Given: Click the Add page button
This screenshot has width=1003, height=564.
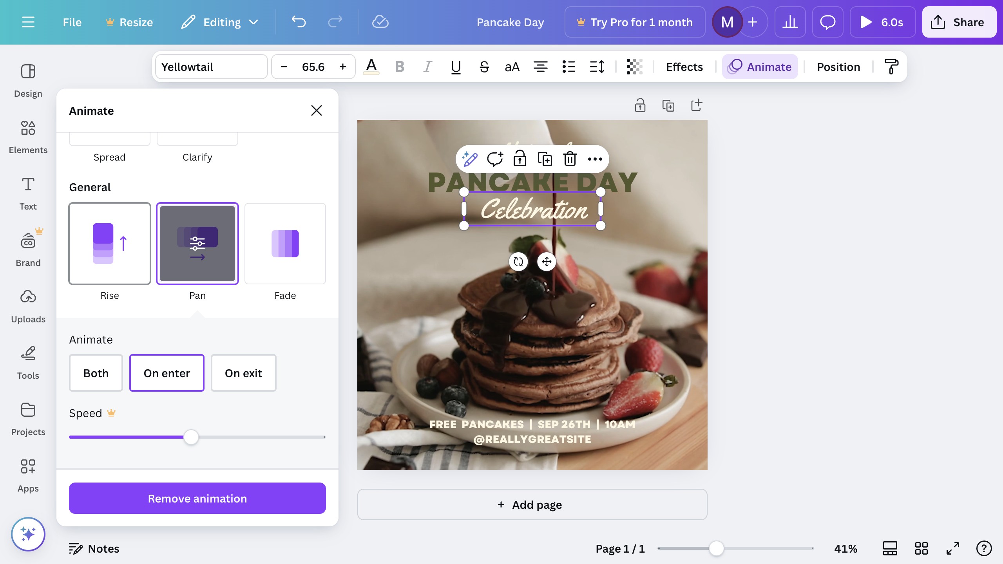Looking at the screenshot, I should tap(532, 504).
